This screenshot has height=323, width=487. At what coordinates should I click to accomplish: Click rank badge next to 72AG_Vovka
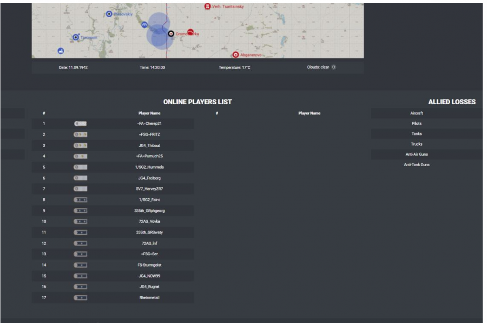pos(80,222)
